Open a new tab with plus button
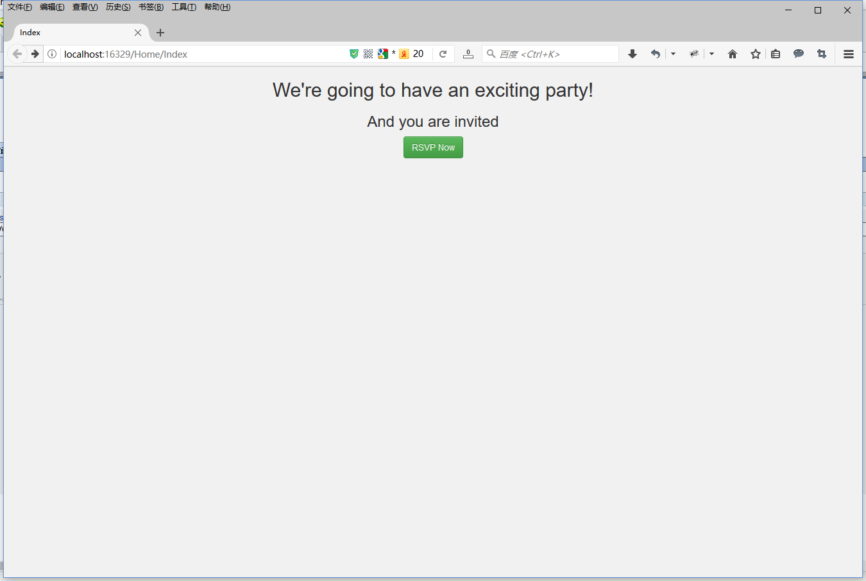Screen dimensions: 866x581 click(x=160, y=33)
